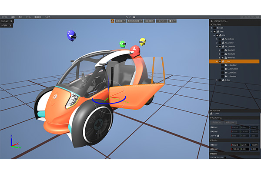Select the L_DoorGlass tree row
Image resolution: width=261 pixels, height=174 pixels.
234,73
